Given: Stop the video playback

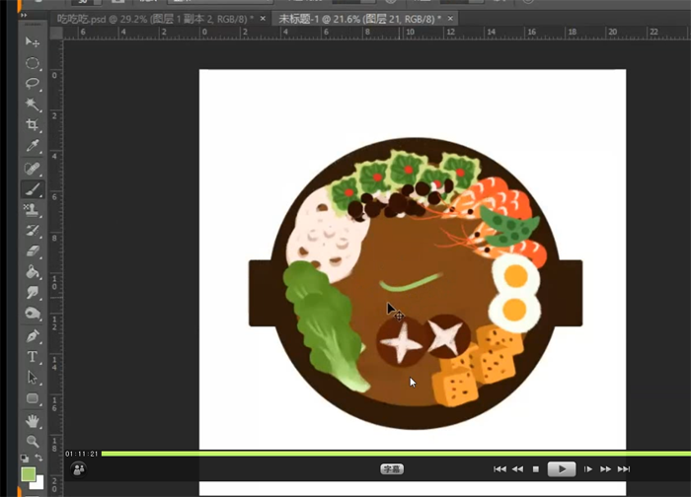Looking at the screenshot, I should click(536, 469).
